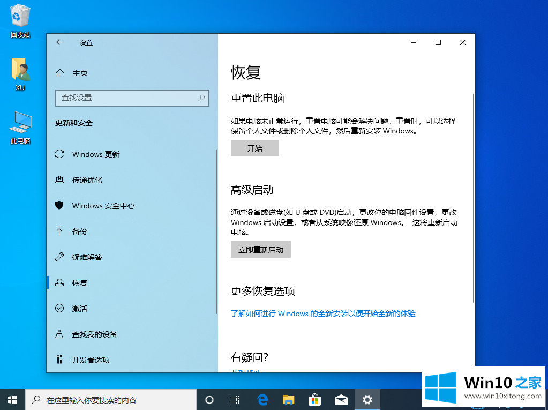Open the Windows Start menu
The image size is (548, 410).
(12, 399)
